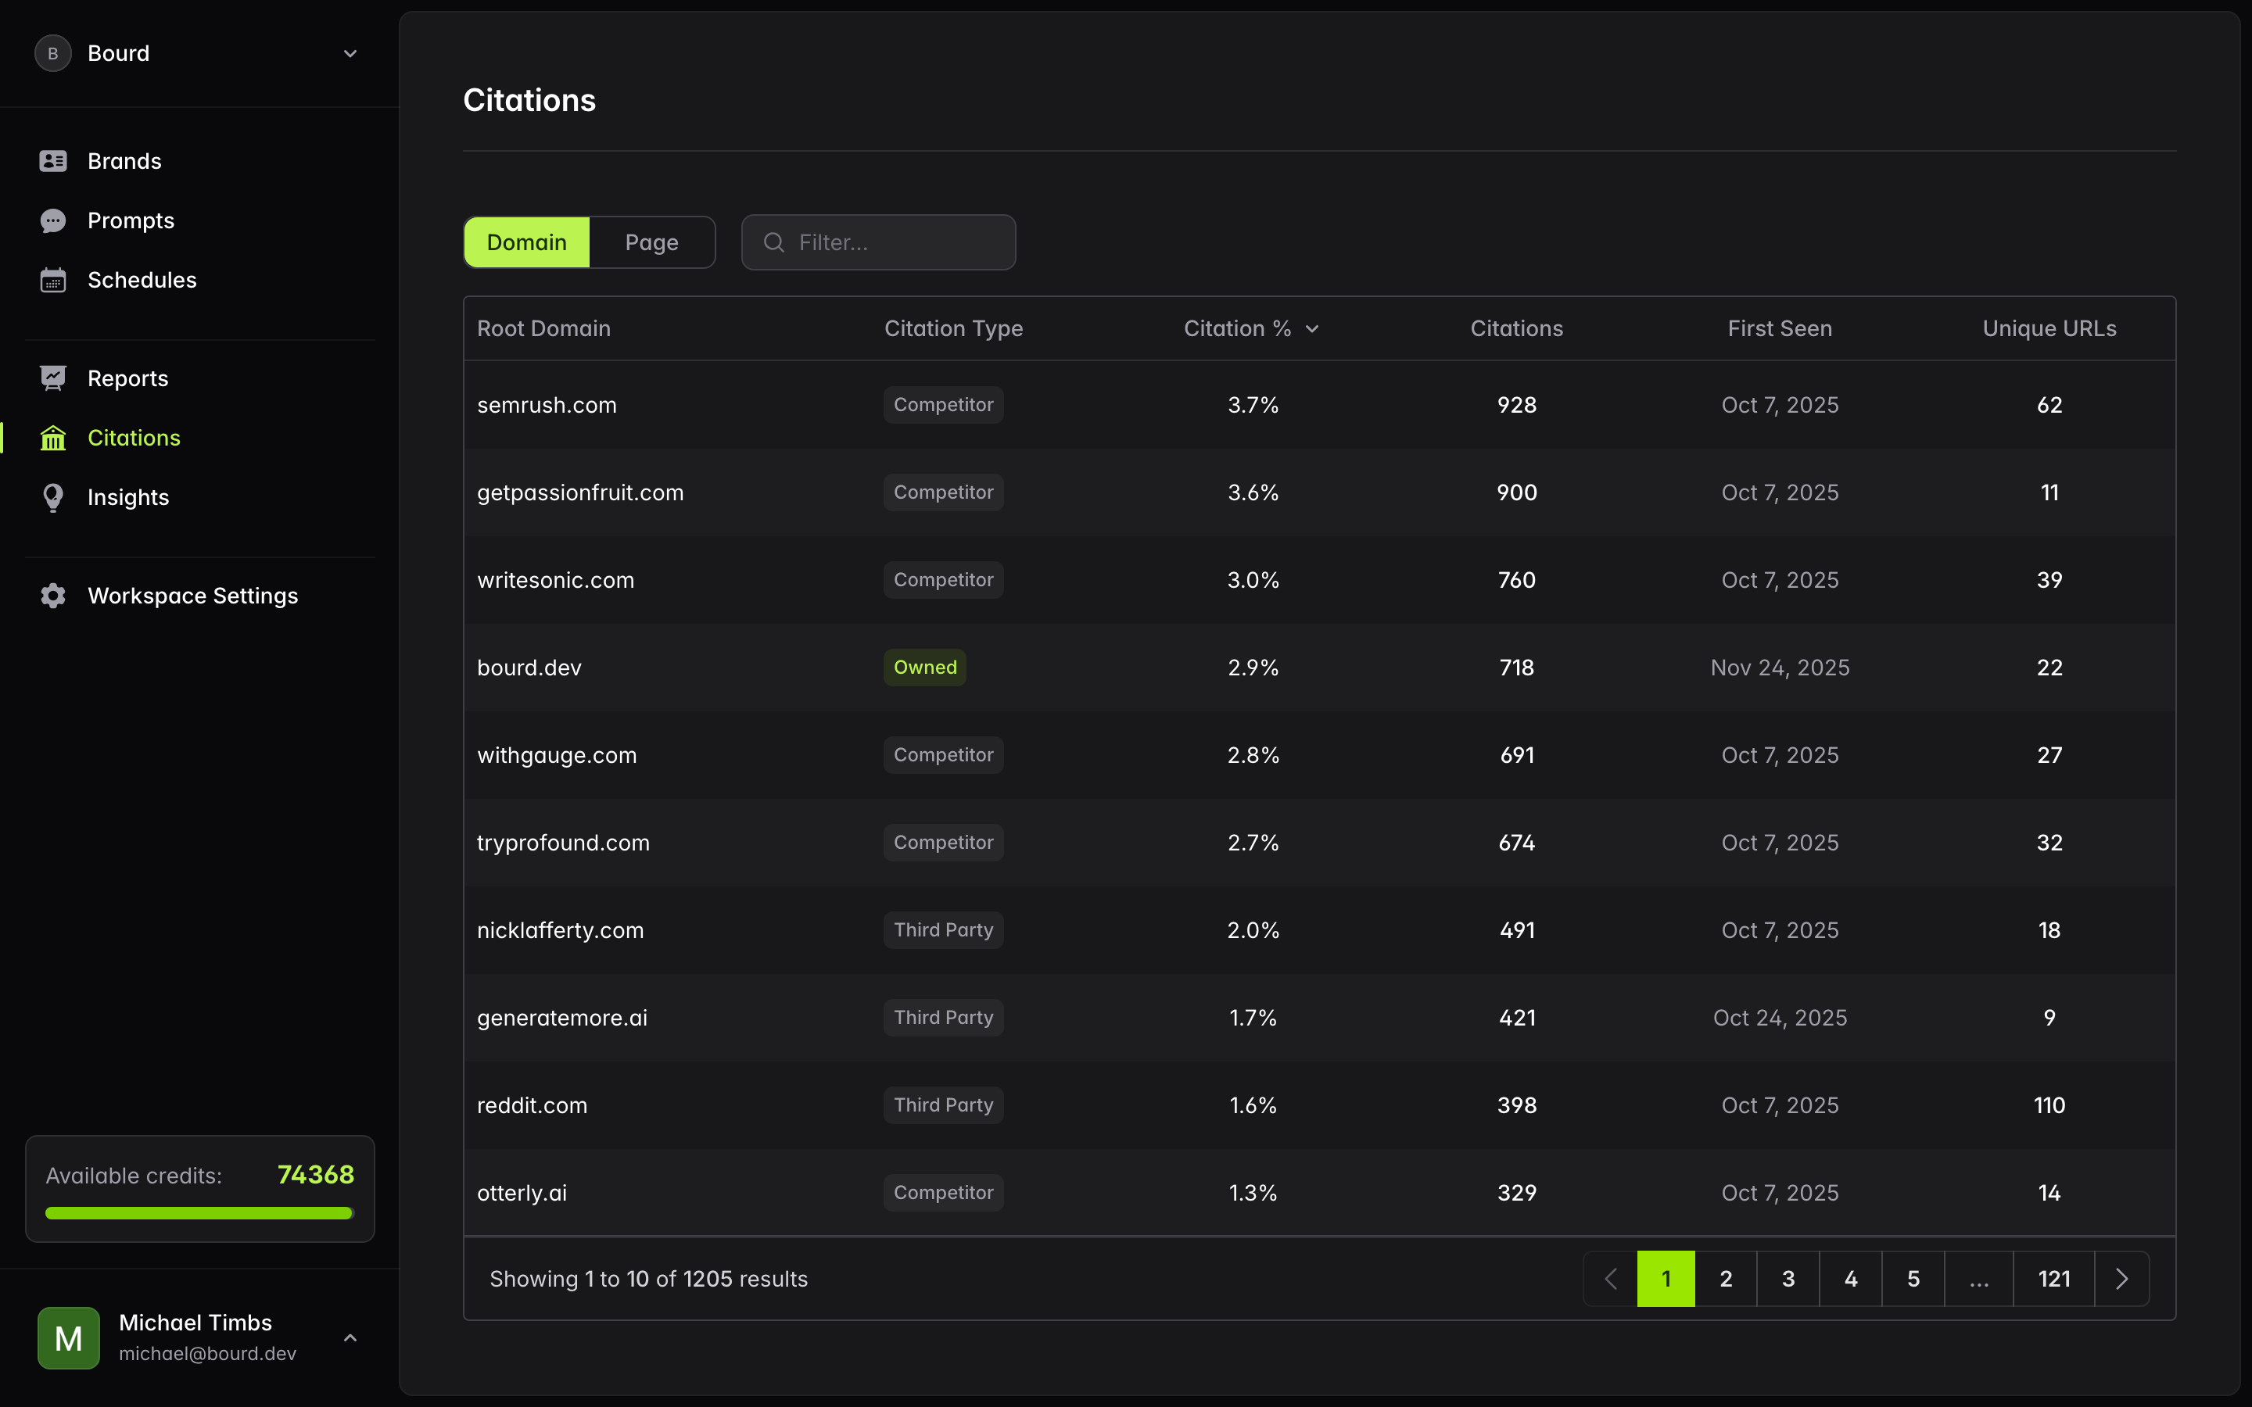Select the Domain view toggle
Image resolution: width=2252 pixels, height=1407 pixels.
point(525,242)
